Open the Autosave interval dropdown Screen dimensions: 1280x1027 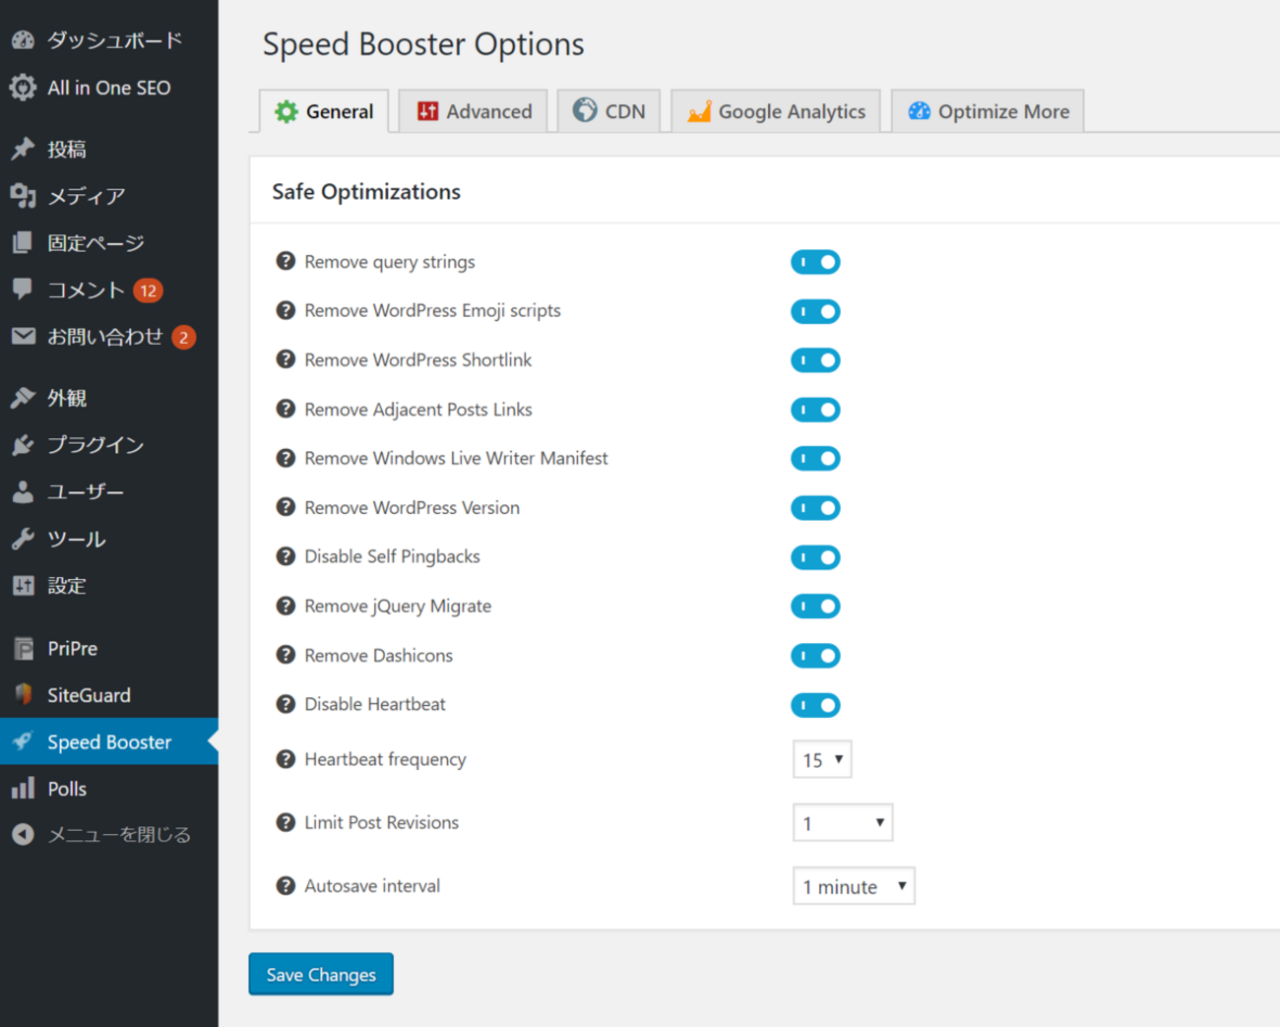[x=854, y=886]
